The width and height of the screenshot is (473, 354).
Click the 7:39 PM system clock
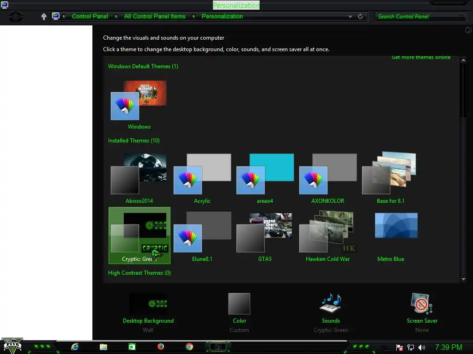pos(449,347)
